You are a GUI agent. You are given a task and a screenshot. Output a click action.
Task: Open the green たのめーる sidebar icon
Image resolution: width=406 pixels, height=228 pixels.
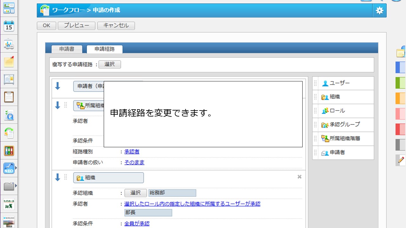click(x=9, y=204)
